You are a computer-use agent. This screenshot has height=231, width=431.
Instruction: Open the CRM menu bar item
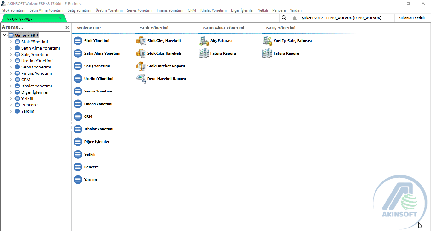coord(192,10)
